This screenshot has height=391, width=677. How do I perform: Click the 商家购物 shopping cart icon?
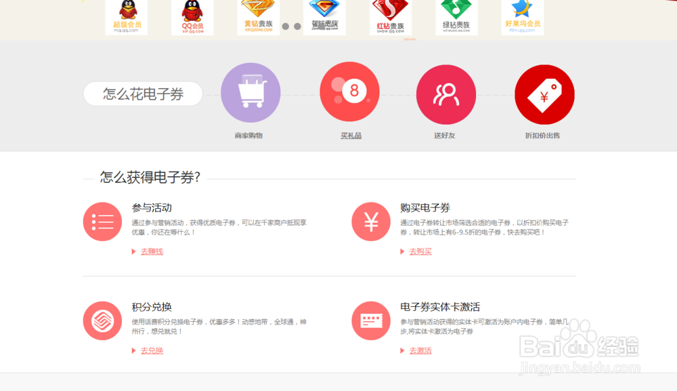(250, 94)
